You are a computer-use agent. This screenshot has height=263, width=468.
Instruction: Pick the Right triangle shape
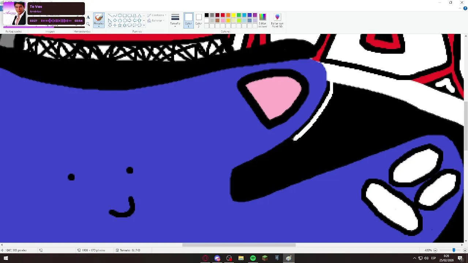pos(110,20)
